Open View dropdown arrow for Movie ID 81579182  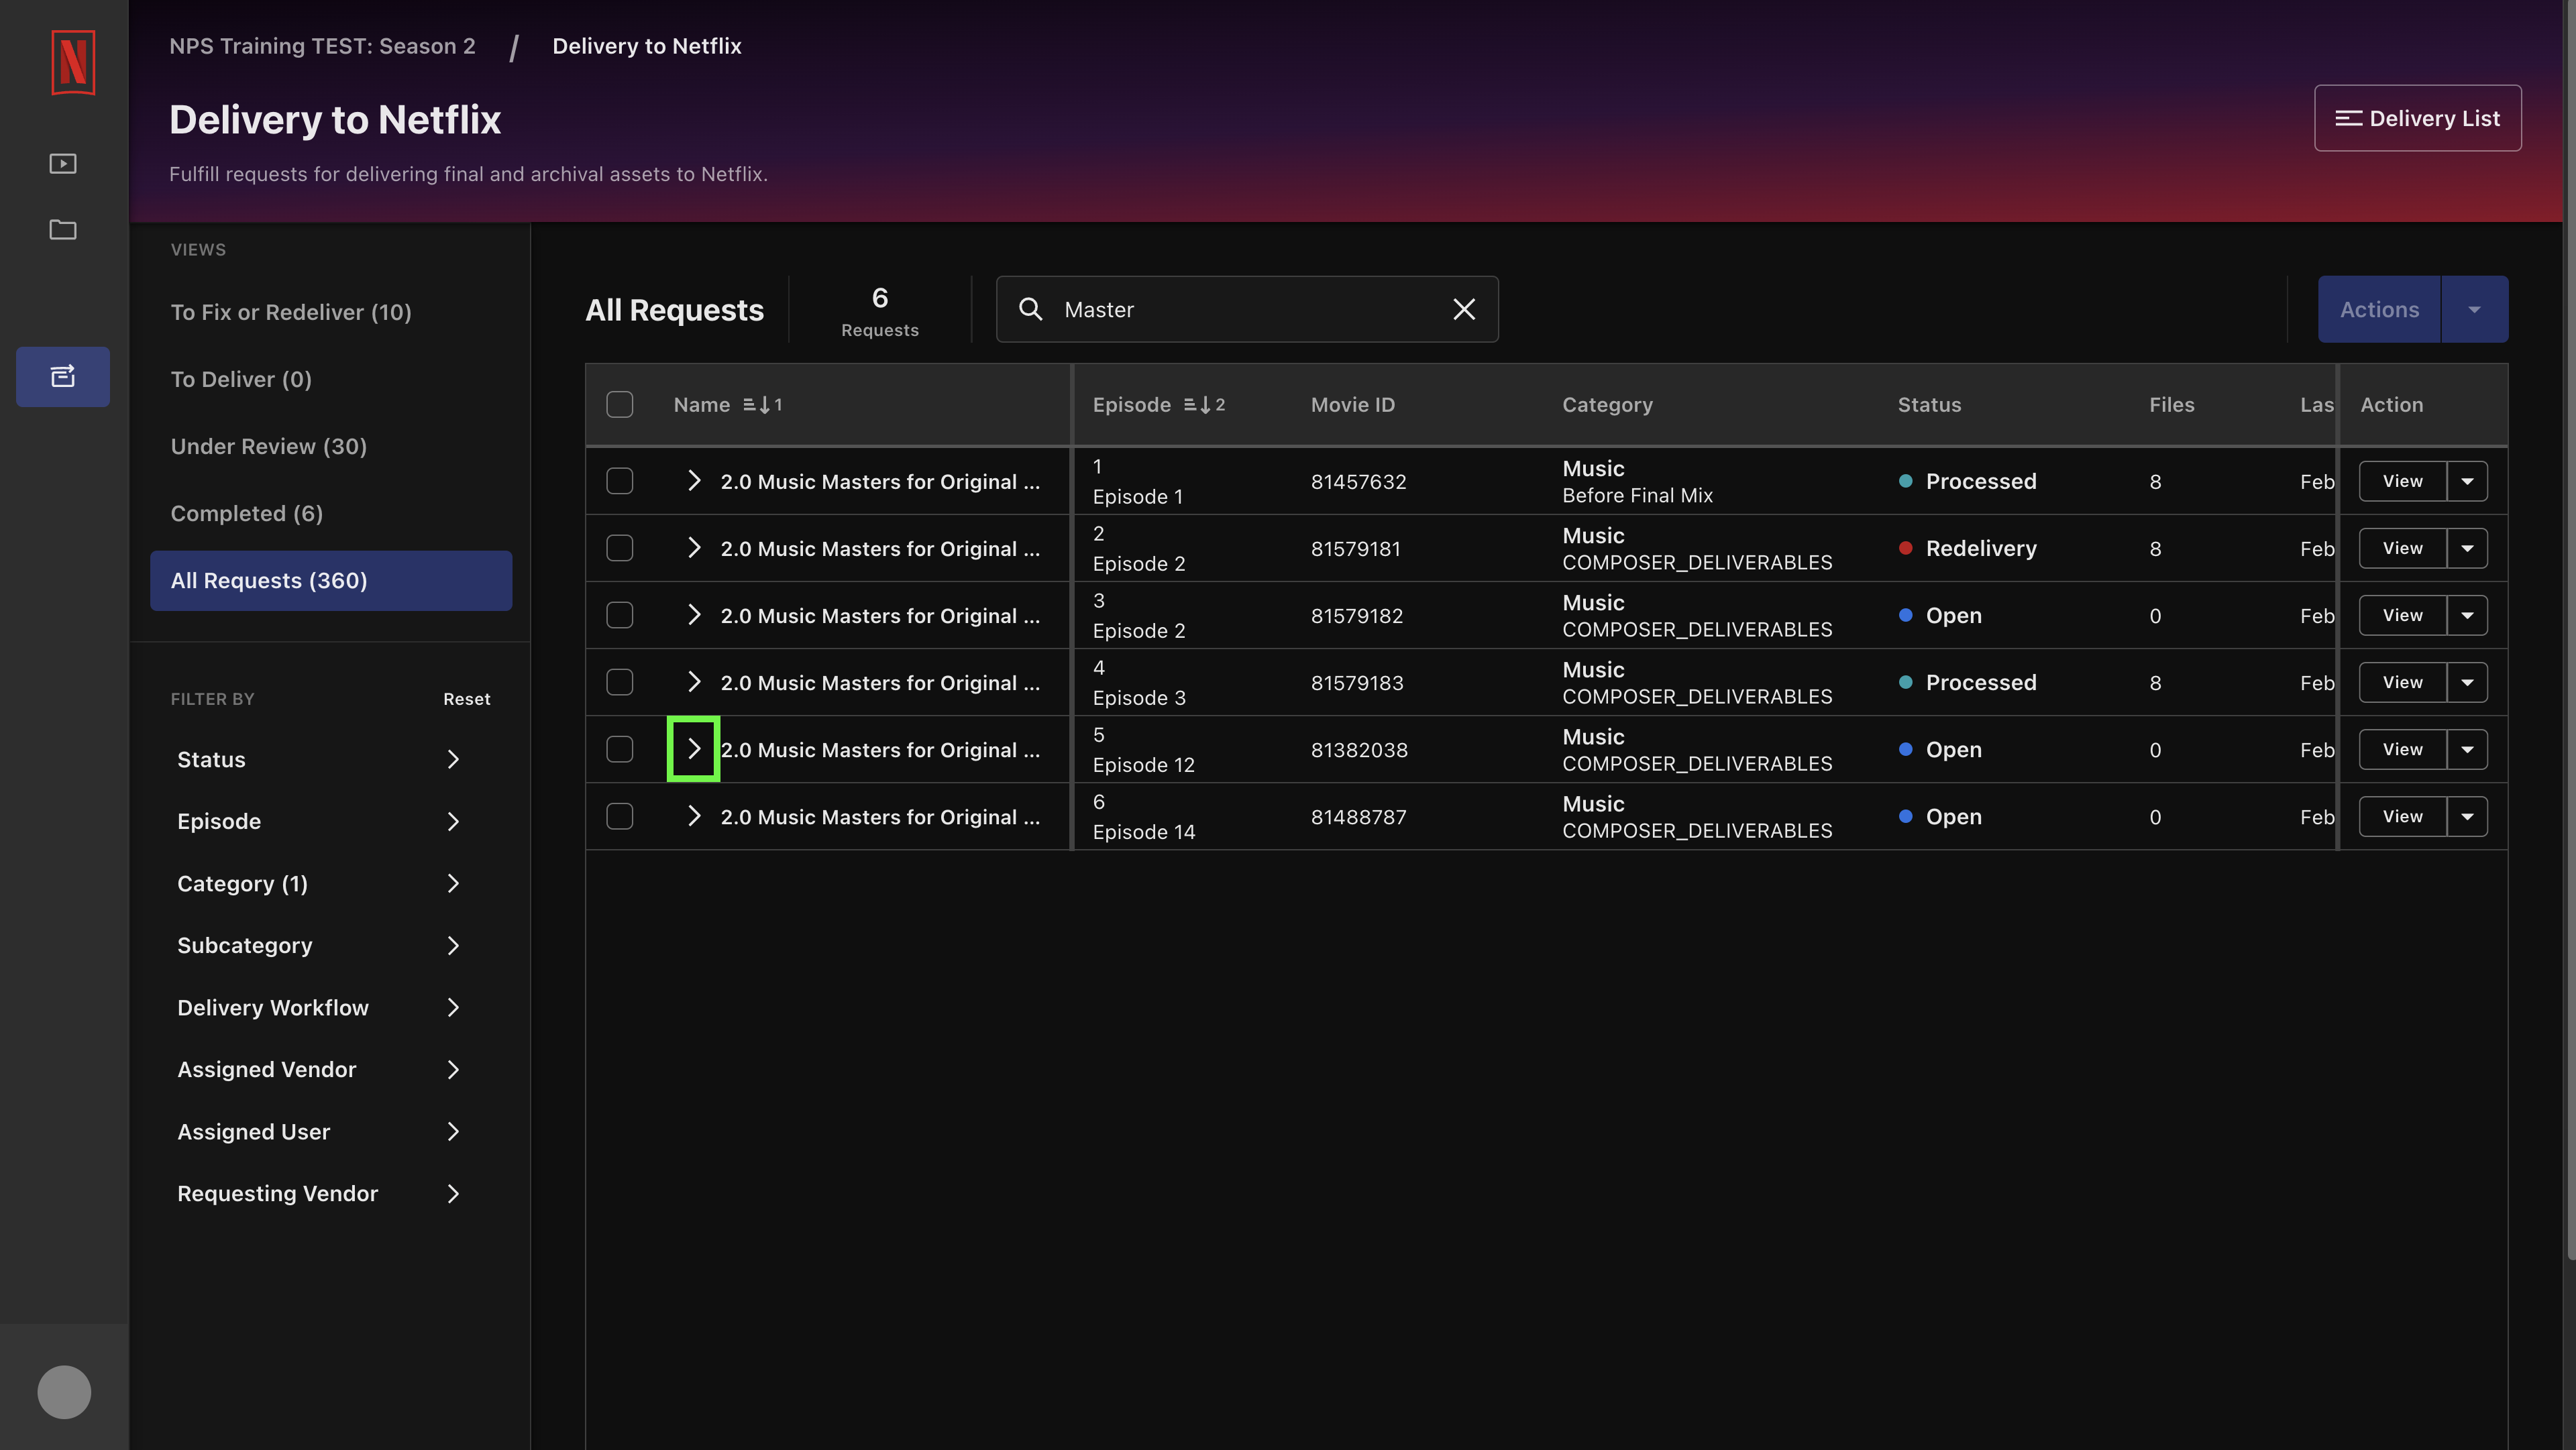(x=2467, y=615)
